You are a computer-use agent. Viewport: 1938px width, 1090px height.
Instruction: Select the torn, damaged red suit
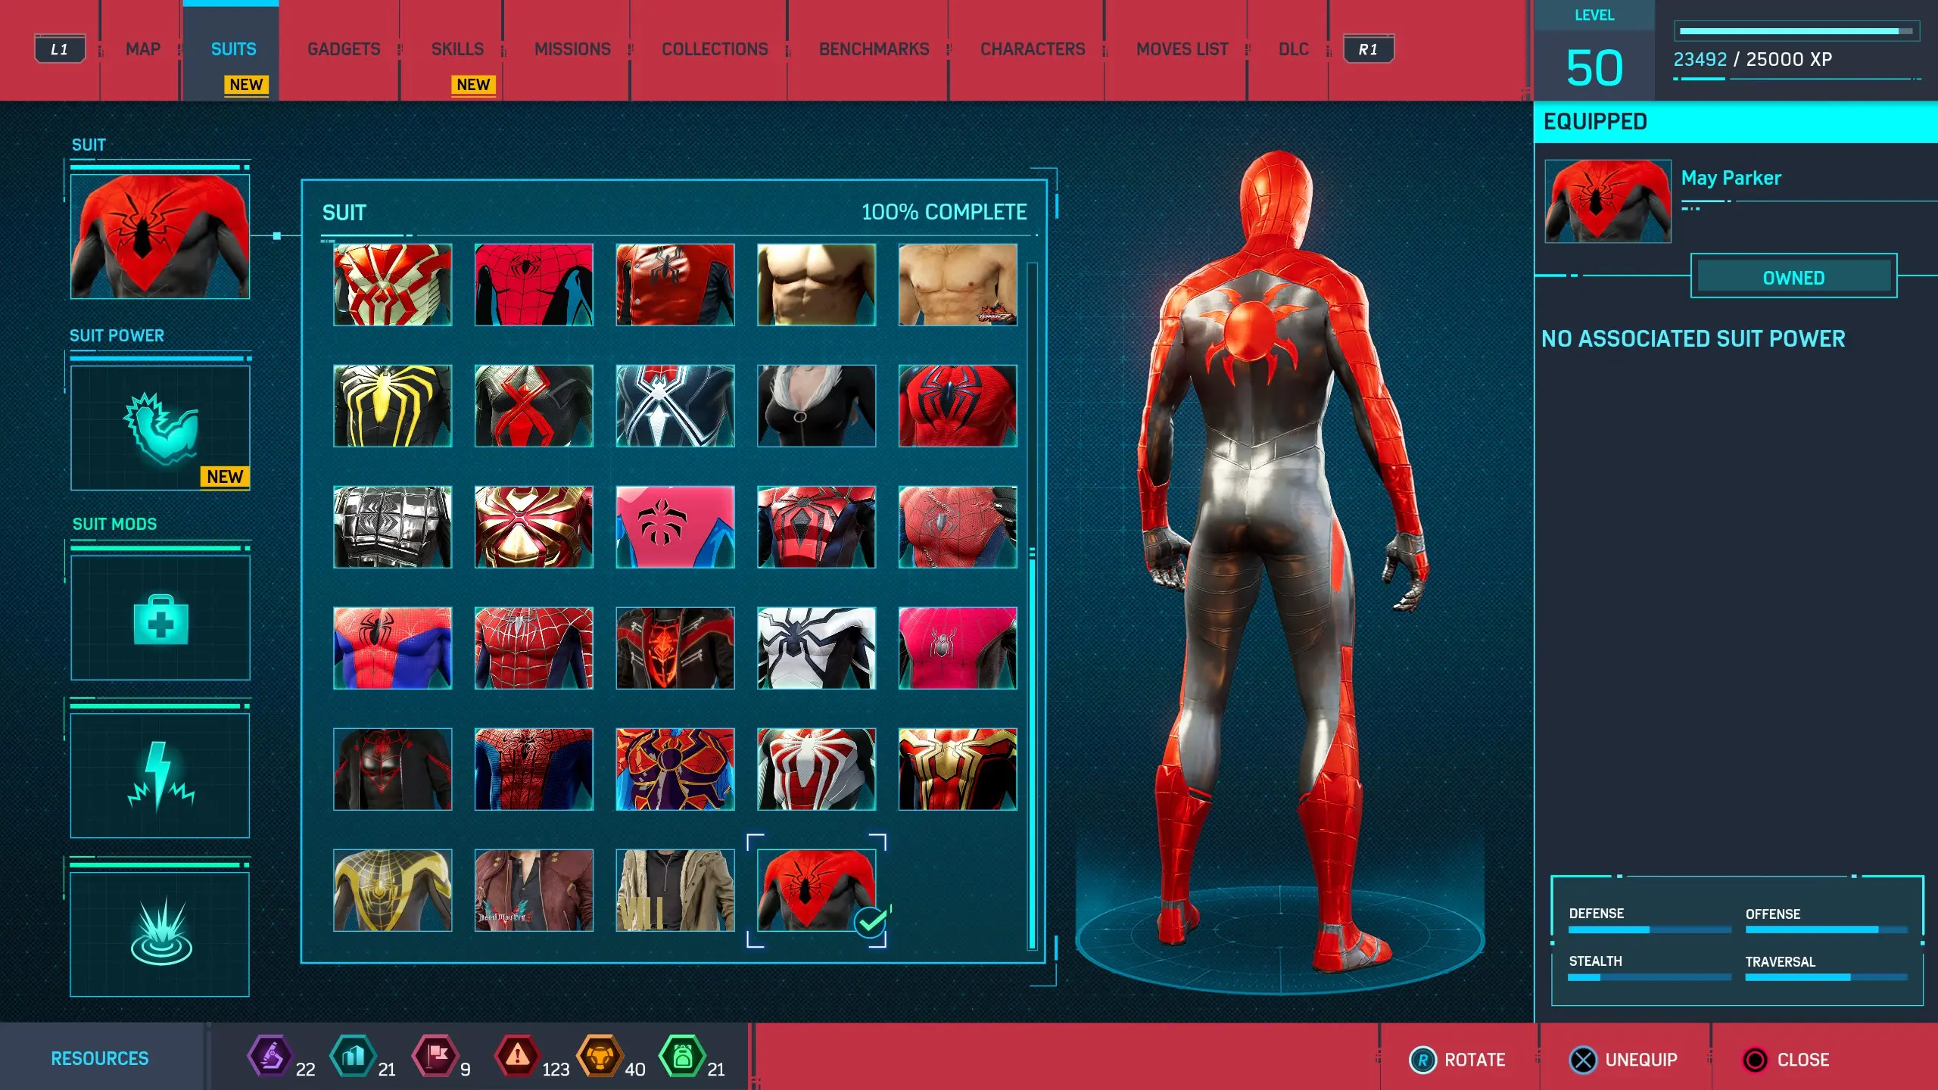click(958, 527)
